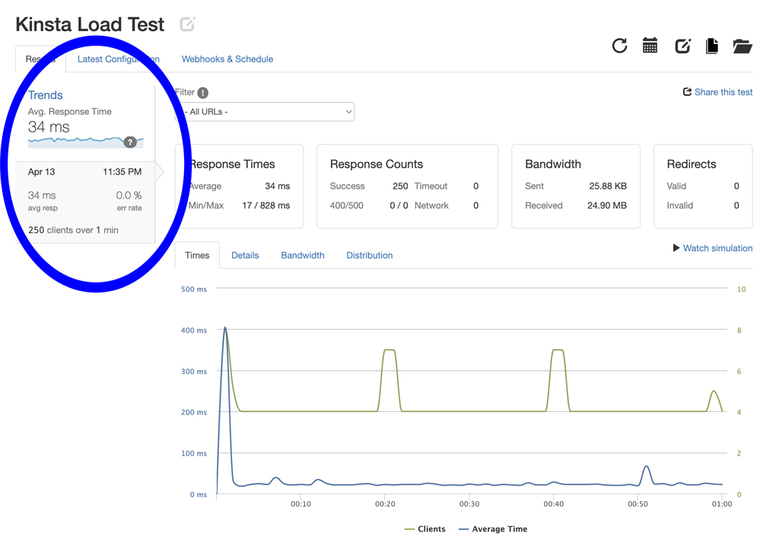Screen dimensions: 779x546
Task: Open the Distribution tab
Action: (x=369, y=255)
